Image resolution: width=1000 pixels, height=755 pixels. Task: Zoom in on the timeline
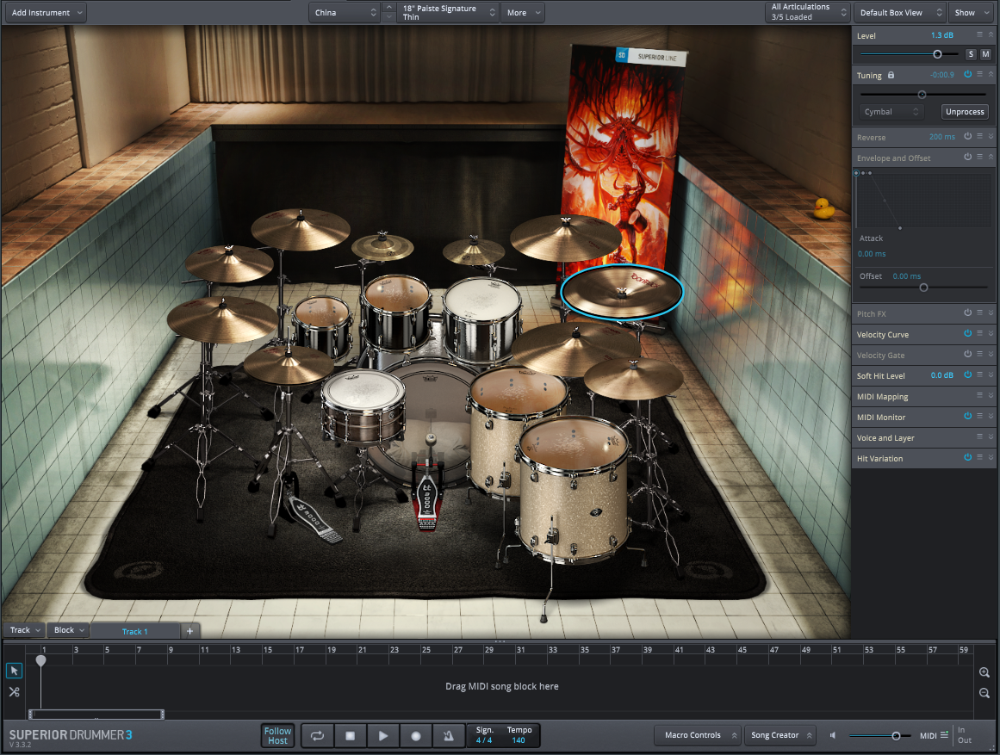984,672
